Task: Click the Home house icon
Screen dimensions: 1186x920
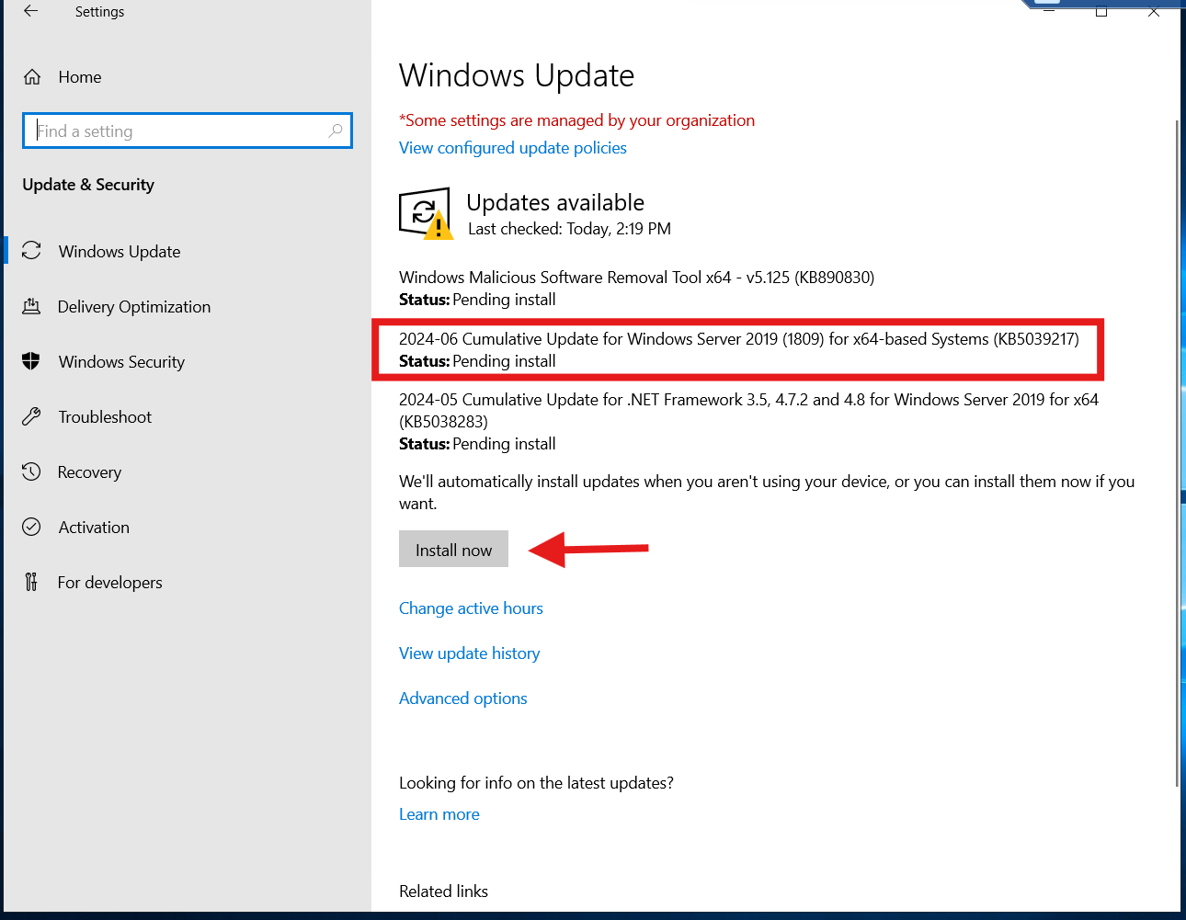Action: tap(32, 77)
